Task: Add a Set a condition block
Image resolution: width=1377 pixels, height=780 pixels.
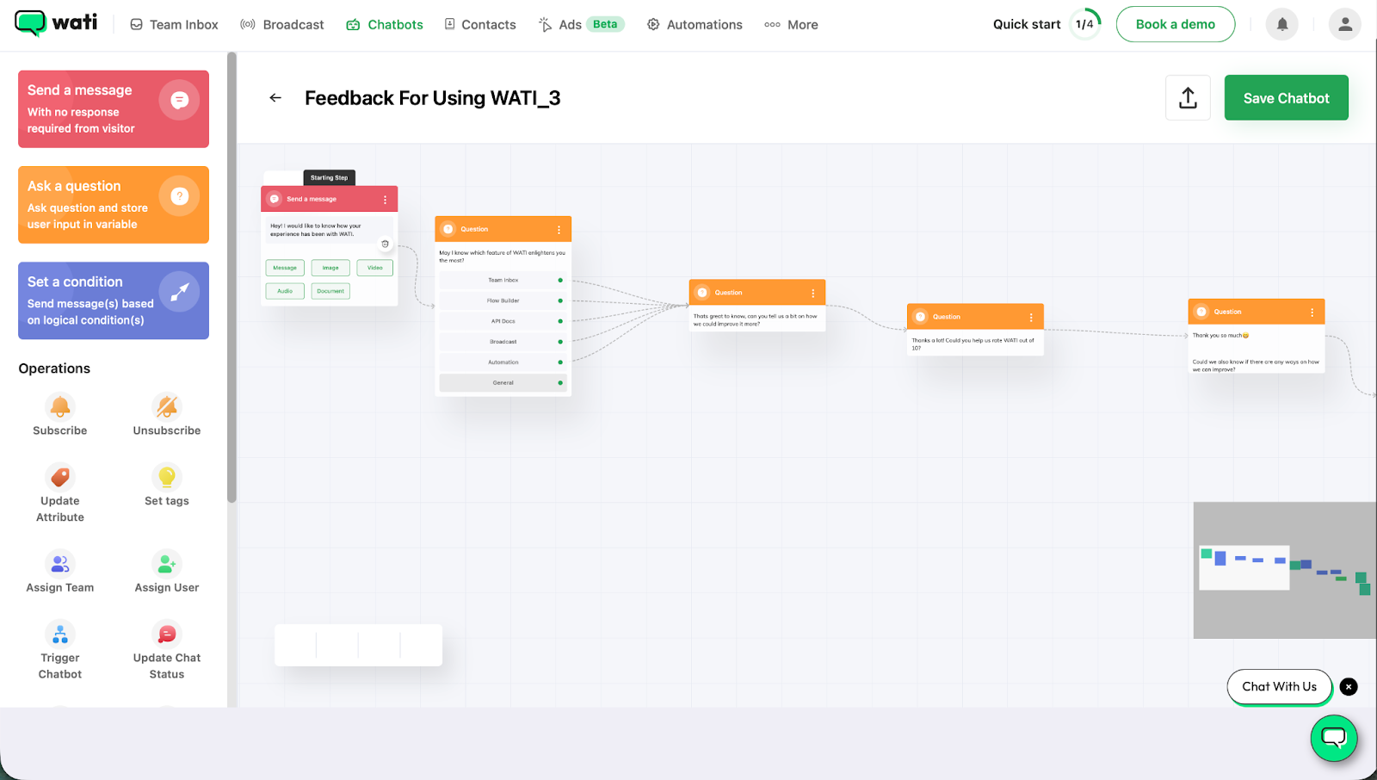Action: coord(114,300)
